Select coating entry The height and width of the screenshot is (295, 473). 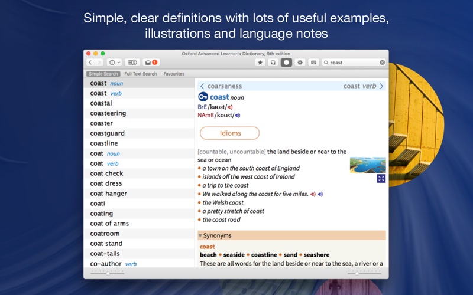[x=139, y=214]
